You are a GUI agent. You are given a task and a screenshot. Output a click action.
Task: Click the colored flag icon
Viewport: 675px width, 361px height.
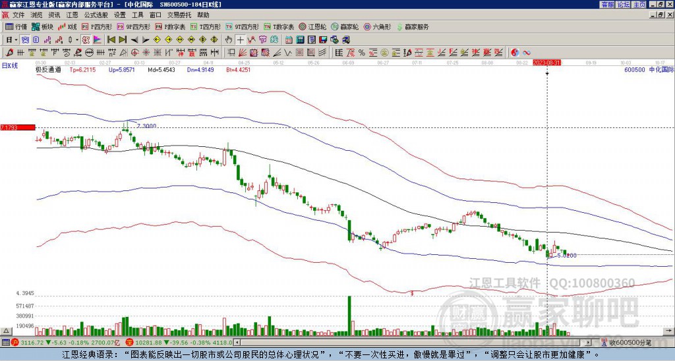pyautogui.click(x=98, y=40)
